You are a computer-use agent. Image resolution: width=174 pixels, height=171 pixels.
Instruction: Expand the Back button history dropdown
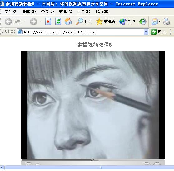25,21
